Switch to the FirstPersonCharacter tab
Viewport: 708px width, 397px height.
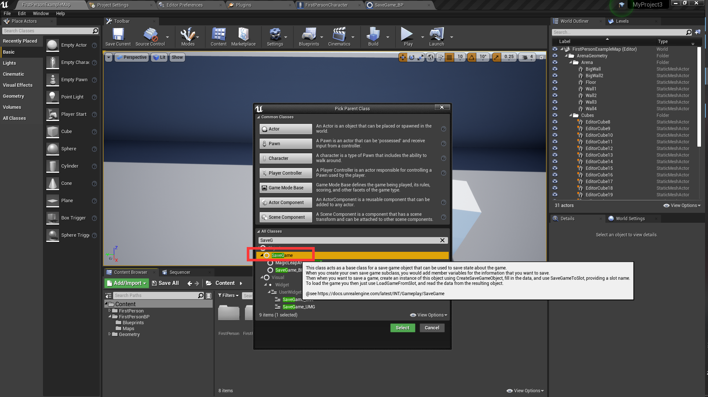coord(326,5)
